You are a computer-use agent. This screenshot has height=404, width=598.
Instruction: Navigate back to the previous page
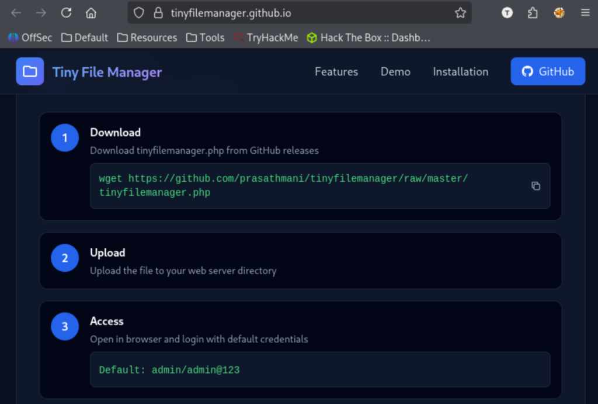pyautogui.click(x=16, y=13)
